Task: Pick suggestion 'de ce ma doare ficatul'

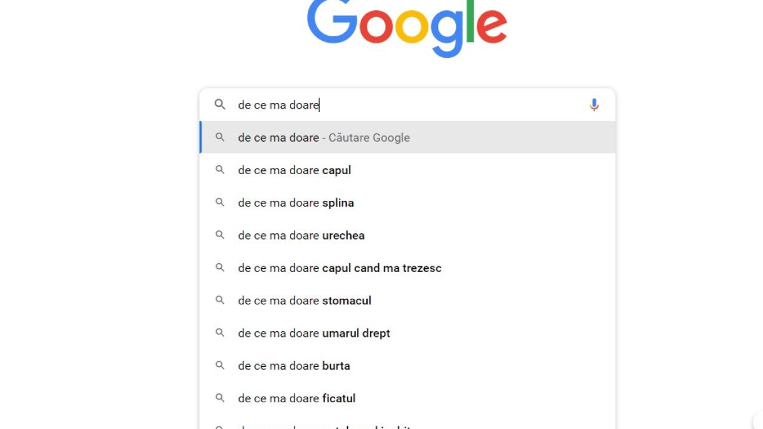Action: tap(296, 398)
